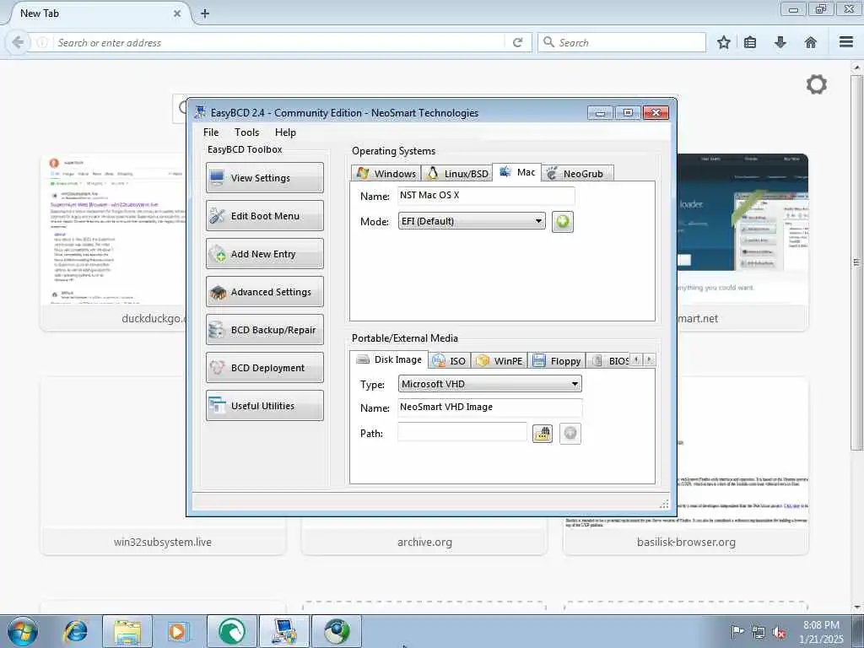Open the Edit Boot Menu section
This screenshot has width=864, height=648.
tap(264, 215)
